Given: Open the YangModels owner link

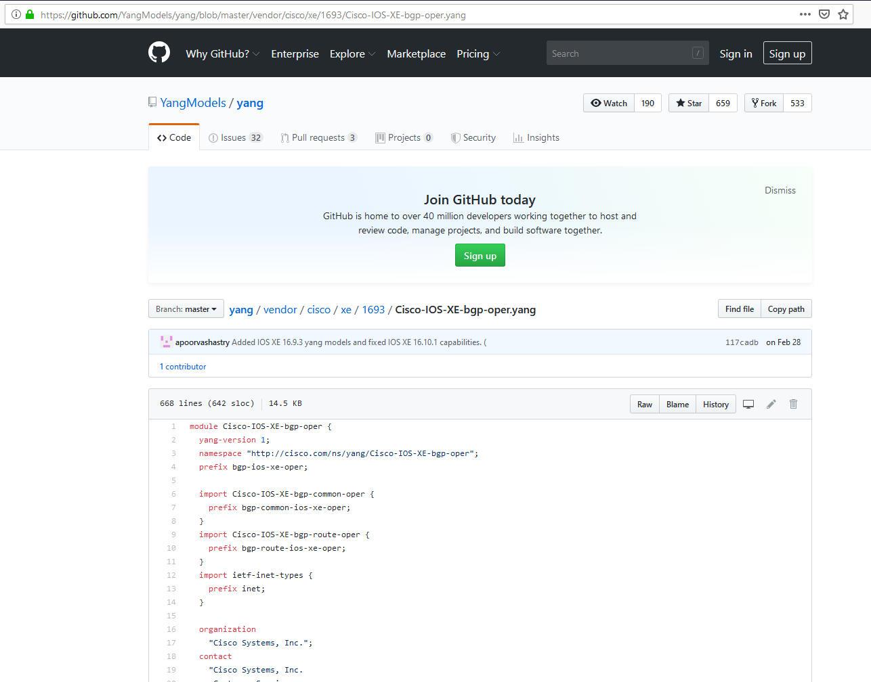Looking at the screenshot, I should point(193,102).
